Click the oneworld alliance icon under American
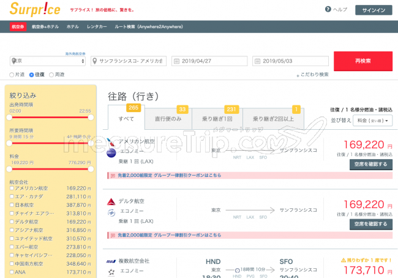The image size is (398, 278). [x=111, y=153]
